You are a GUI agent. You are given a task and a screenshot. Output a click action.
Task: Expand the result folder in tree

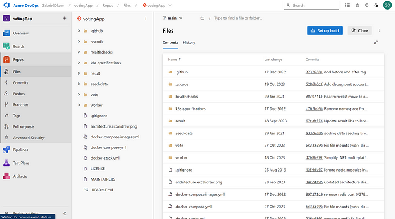(78, 73)
